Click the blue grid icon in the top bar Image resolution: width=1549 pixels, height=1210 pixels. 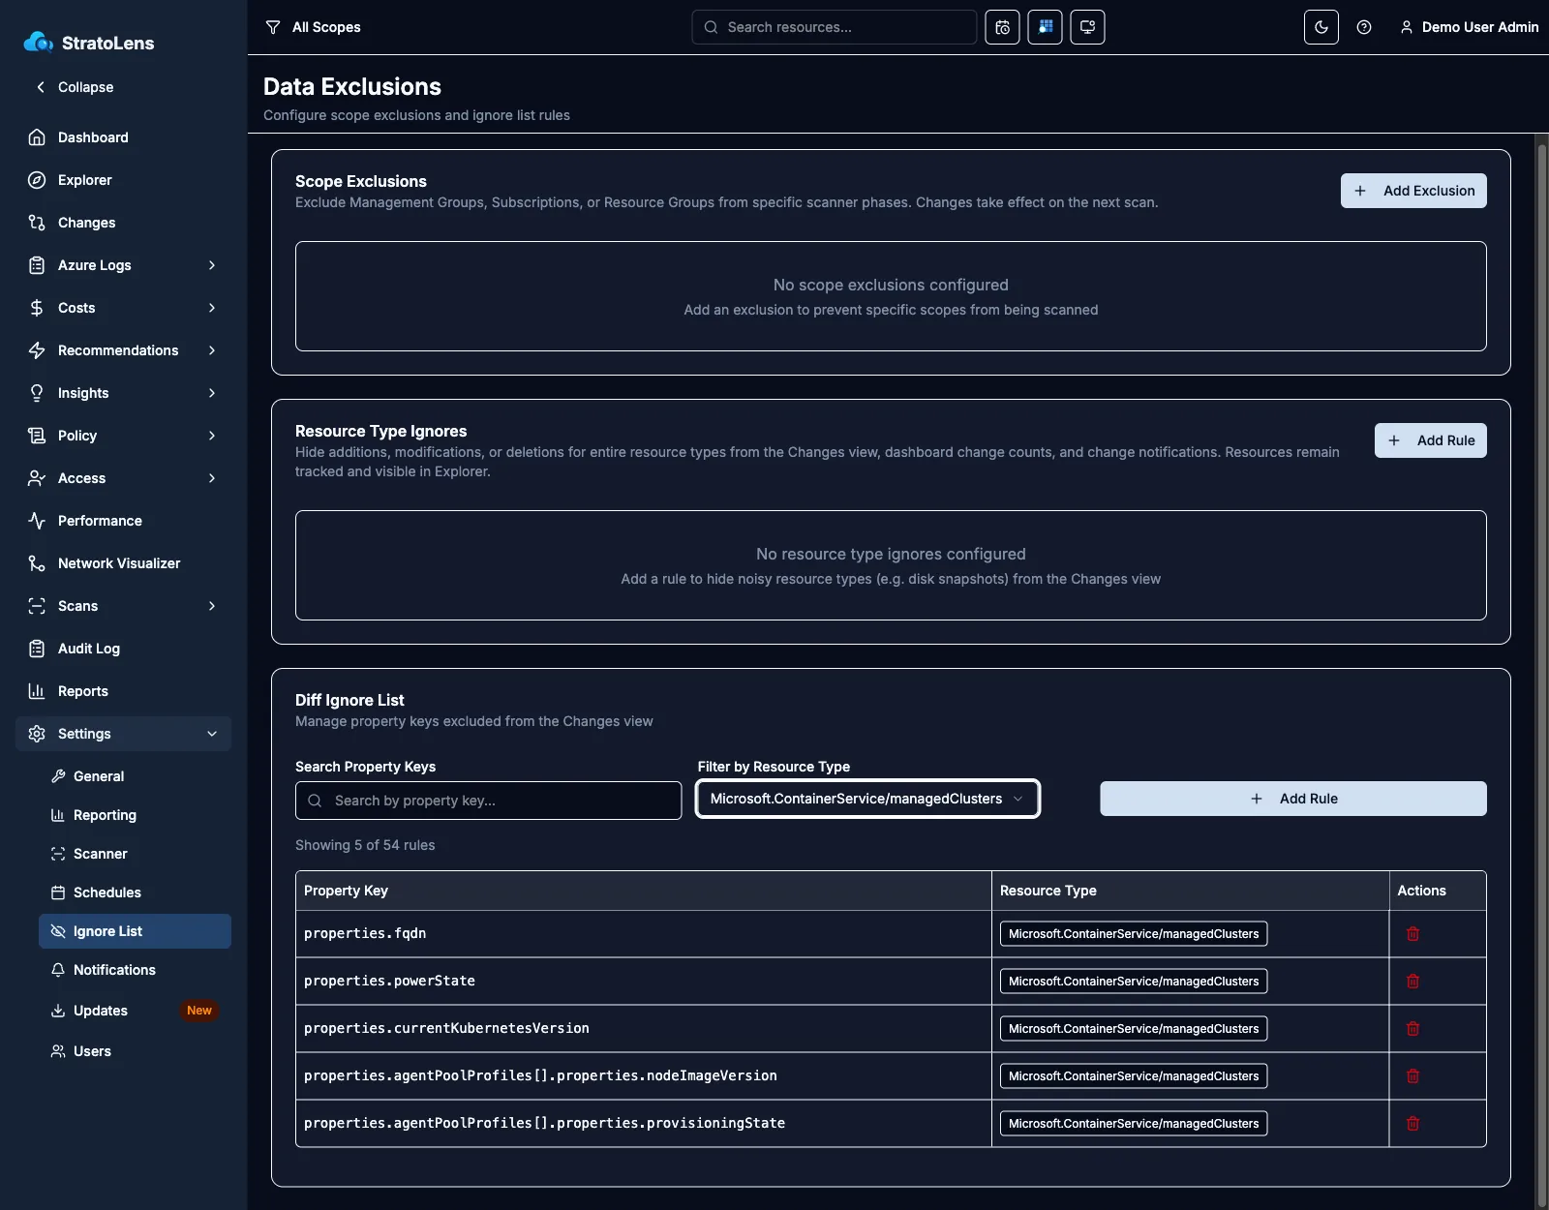click(1045, 27)
